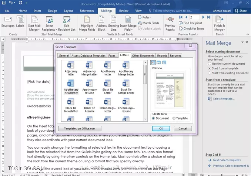
Task: Select the Black Tie Resume template
Action: click(89, 105)
